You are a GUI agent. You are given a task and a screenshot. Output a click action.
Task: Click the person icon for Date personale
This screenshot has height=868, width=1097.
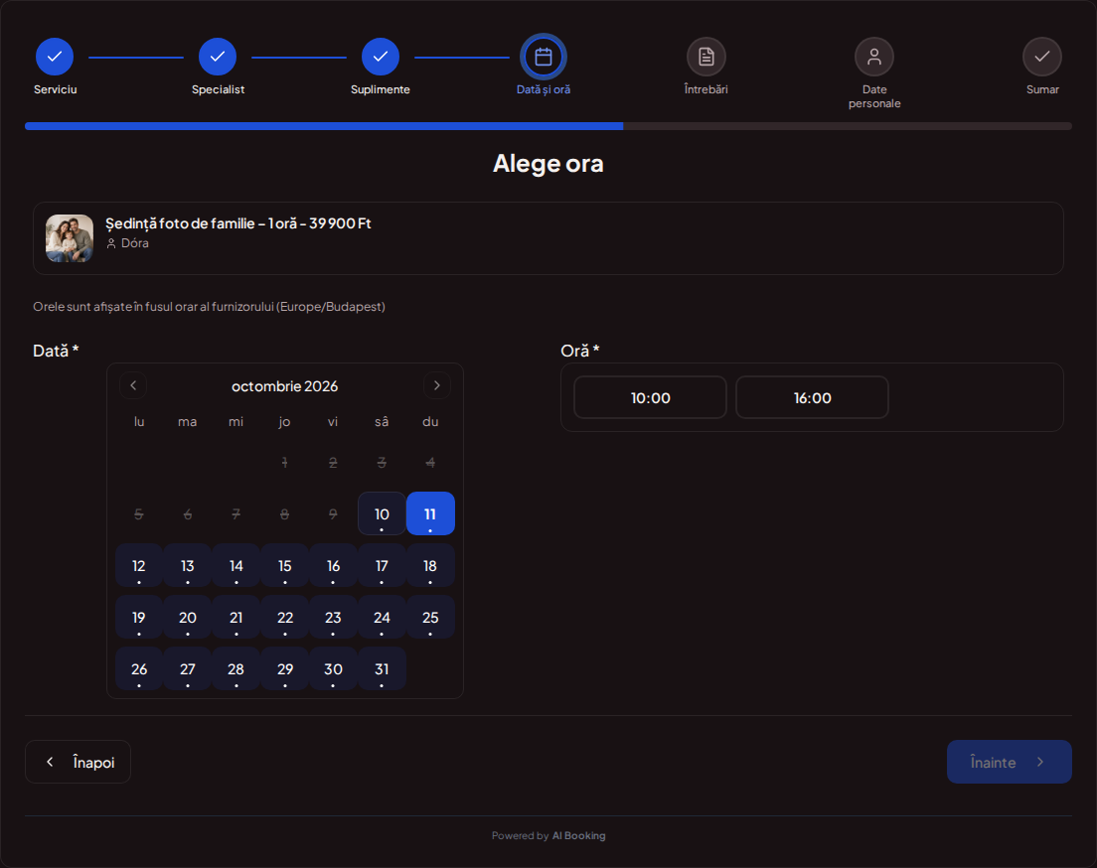pyautogui.click(x=874, y=57)
